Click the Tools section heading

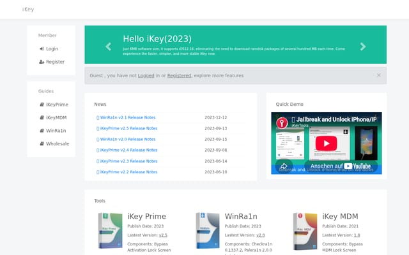(x=100, y=201)
